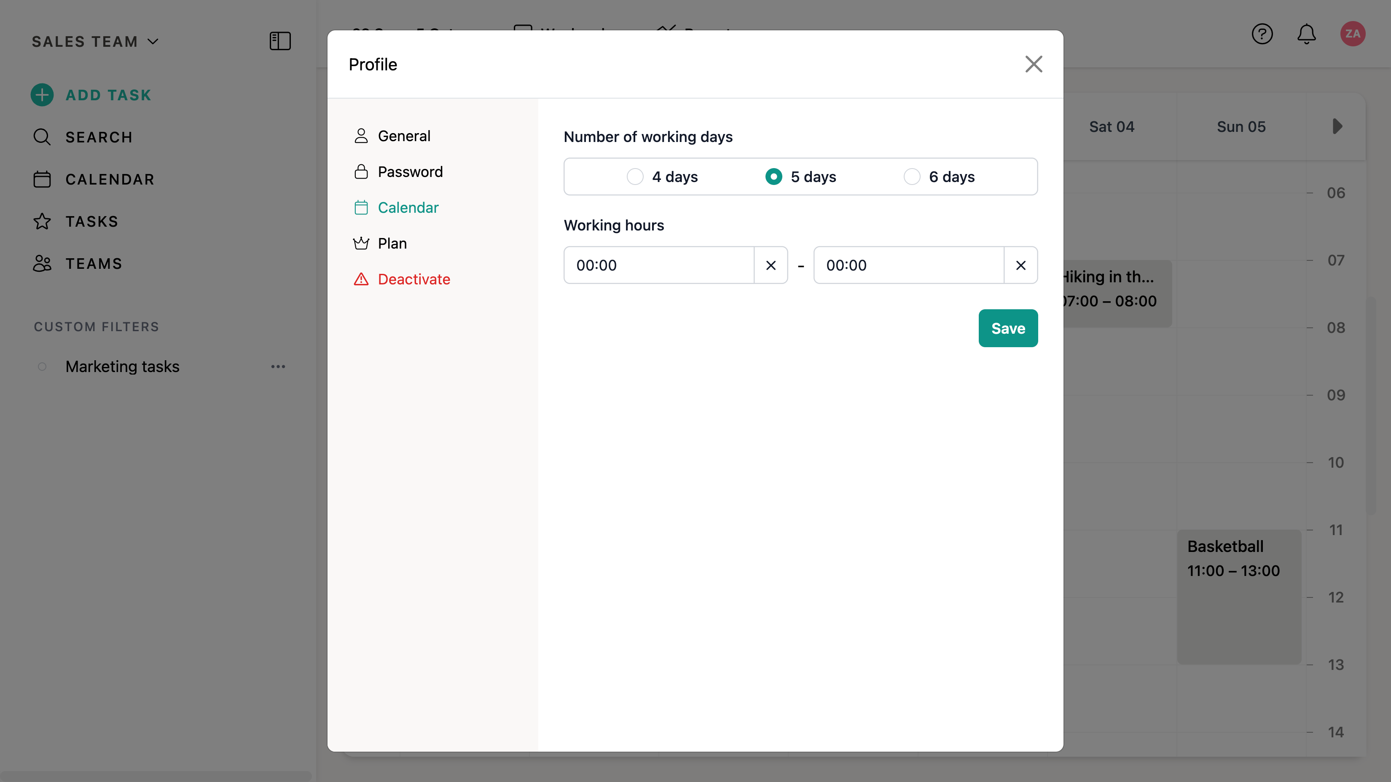Choose the 6 days working option

coord(911,177)
